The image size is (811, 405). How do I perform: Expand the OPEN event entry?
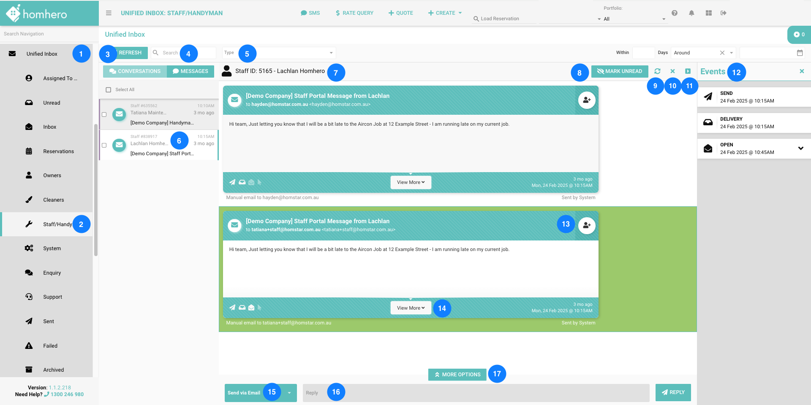(800, 148)
